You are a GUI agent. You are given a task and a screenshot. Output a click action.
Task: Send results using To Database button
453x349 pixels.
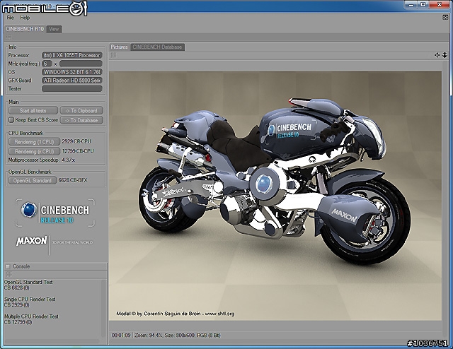click(81, 120)
